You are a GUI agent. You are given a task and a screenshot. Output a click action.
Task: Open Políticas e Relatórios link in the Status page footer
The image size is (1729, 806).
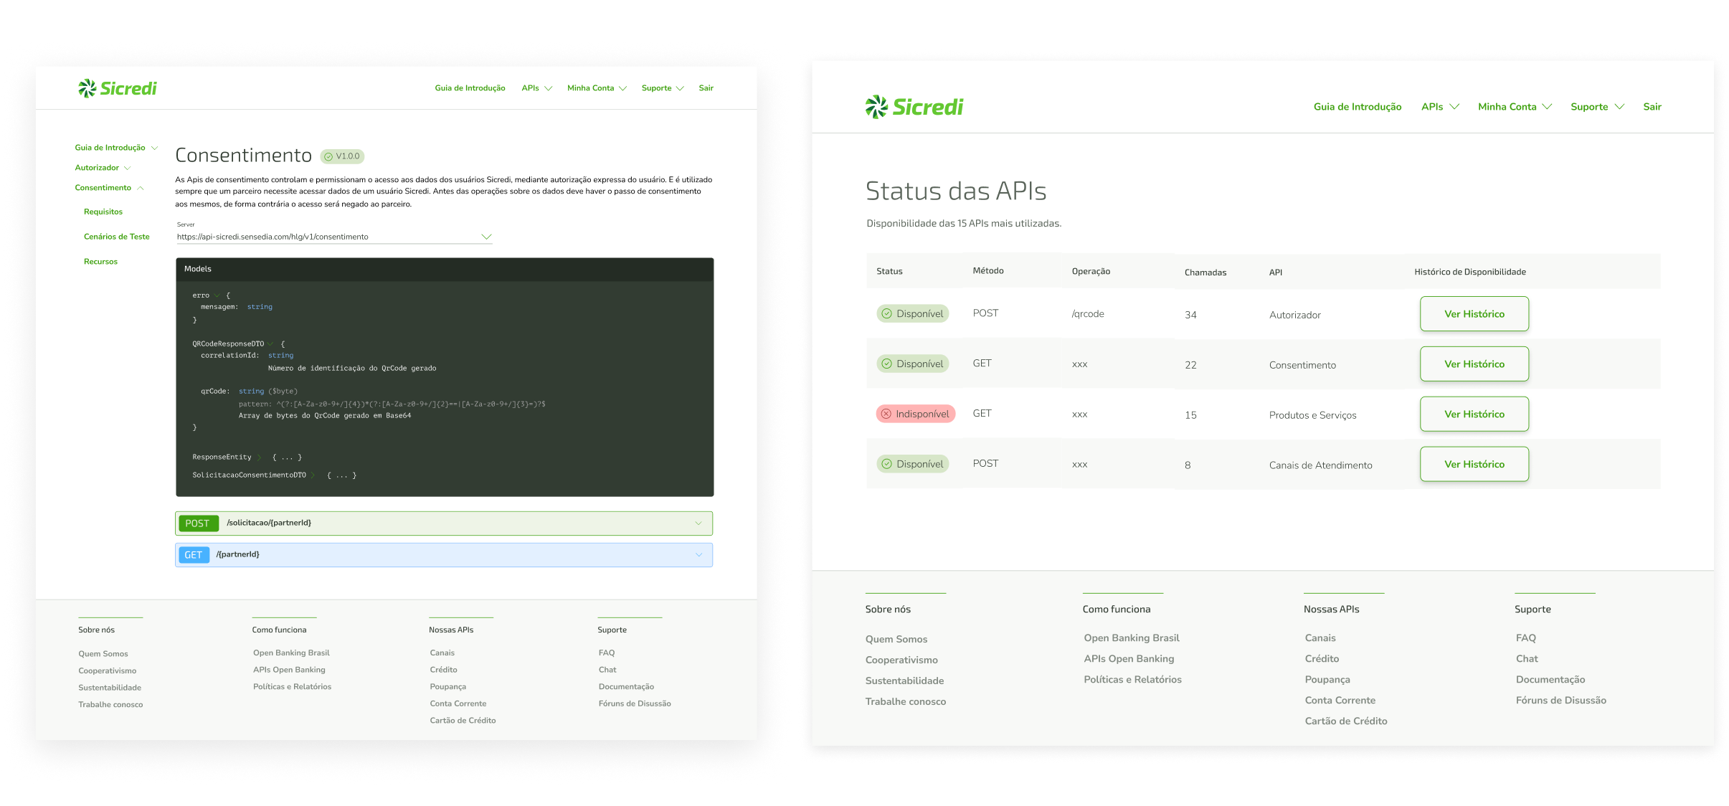pyautogui.click(x=1133, y=679)
